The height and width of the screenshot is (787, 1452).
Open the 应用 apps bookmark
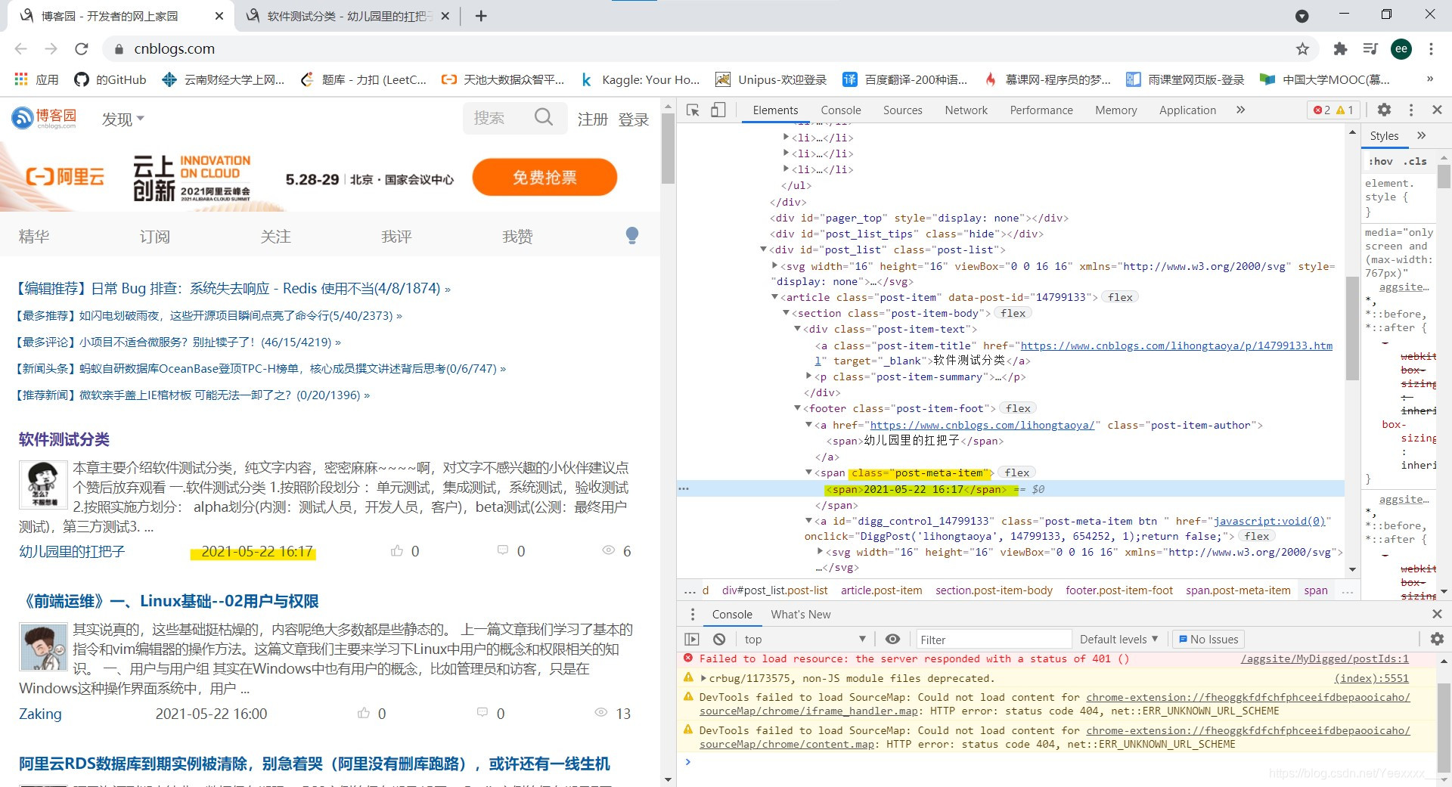coord(36,79)
